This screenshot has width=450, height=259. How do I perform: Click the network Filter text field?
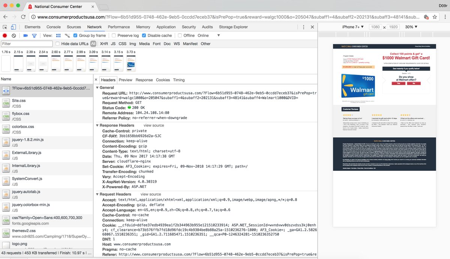coord(27,44)
